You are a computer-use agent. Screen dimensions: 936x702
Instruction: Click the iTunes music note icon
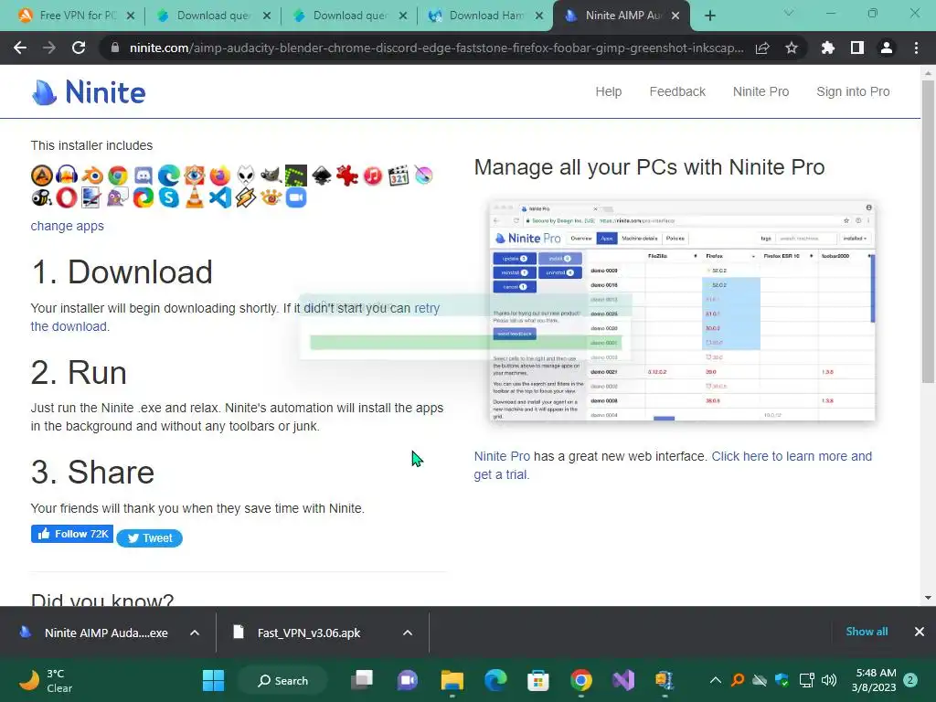(373, 175)
